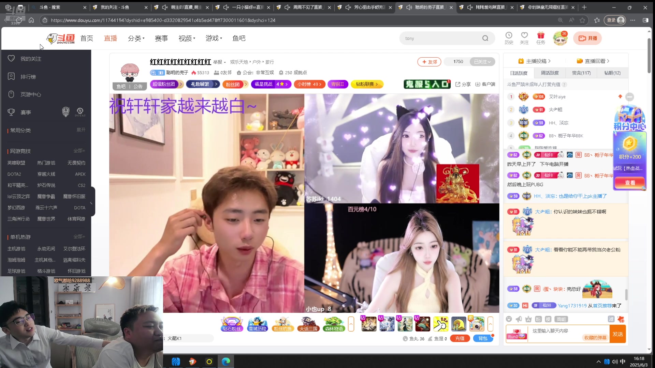Image resolution: width=655 pixels, height=368 pixels.
Task: Open the 主播投稿 link
Action: click(534, 61)
